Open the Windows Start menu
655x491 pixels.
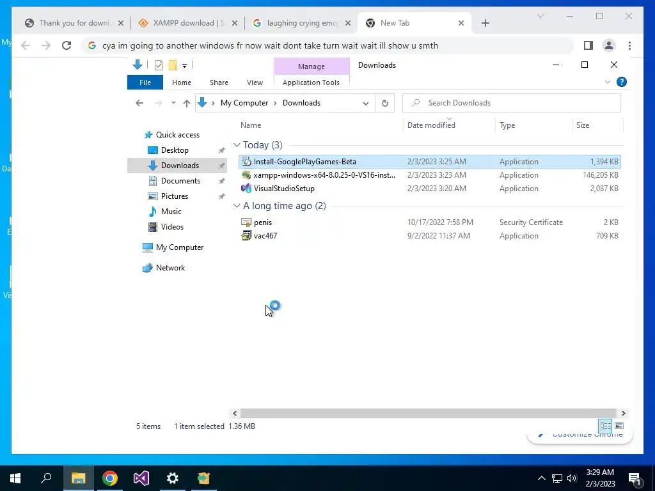point(15,478)
